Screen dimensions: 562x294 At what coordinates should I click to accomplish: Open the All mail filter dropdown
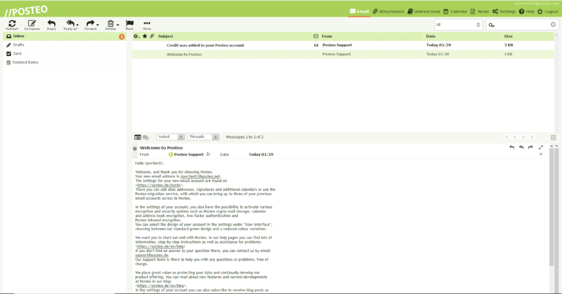(x=458, y=25)
